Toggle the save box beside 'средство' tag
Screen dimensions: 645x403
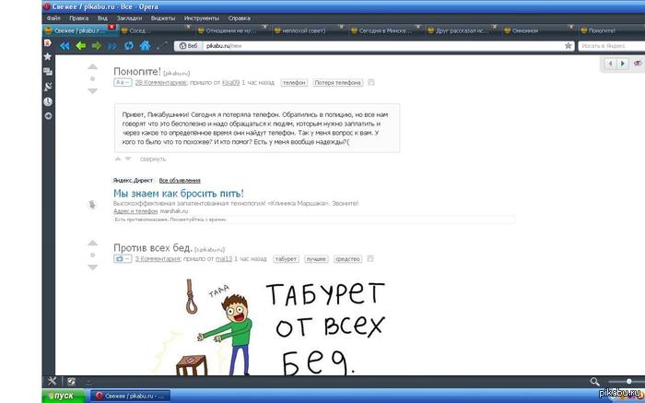(x=371, y=259)
